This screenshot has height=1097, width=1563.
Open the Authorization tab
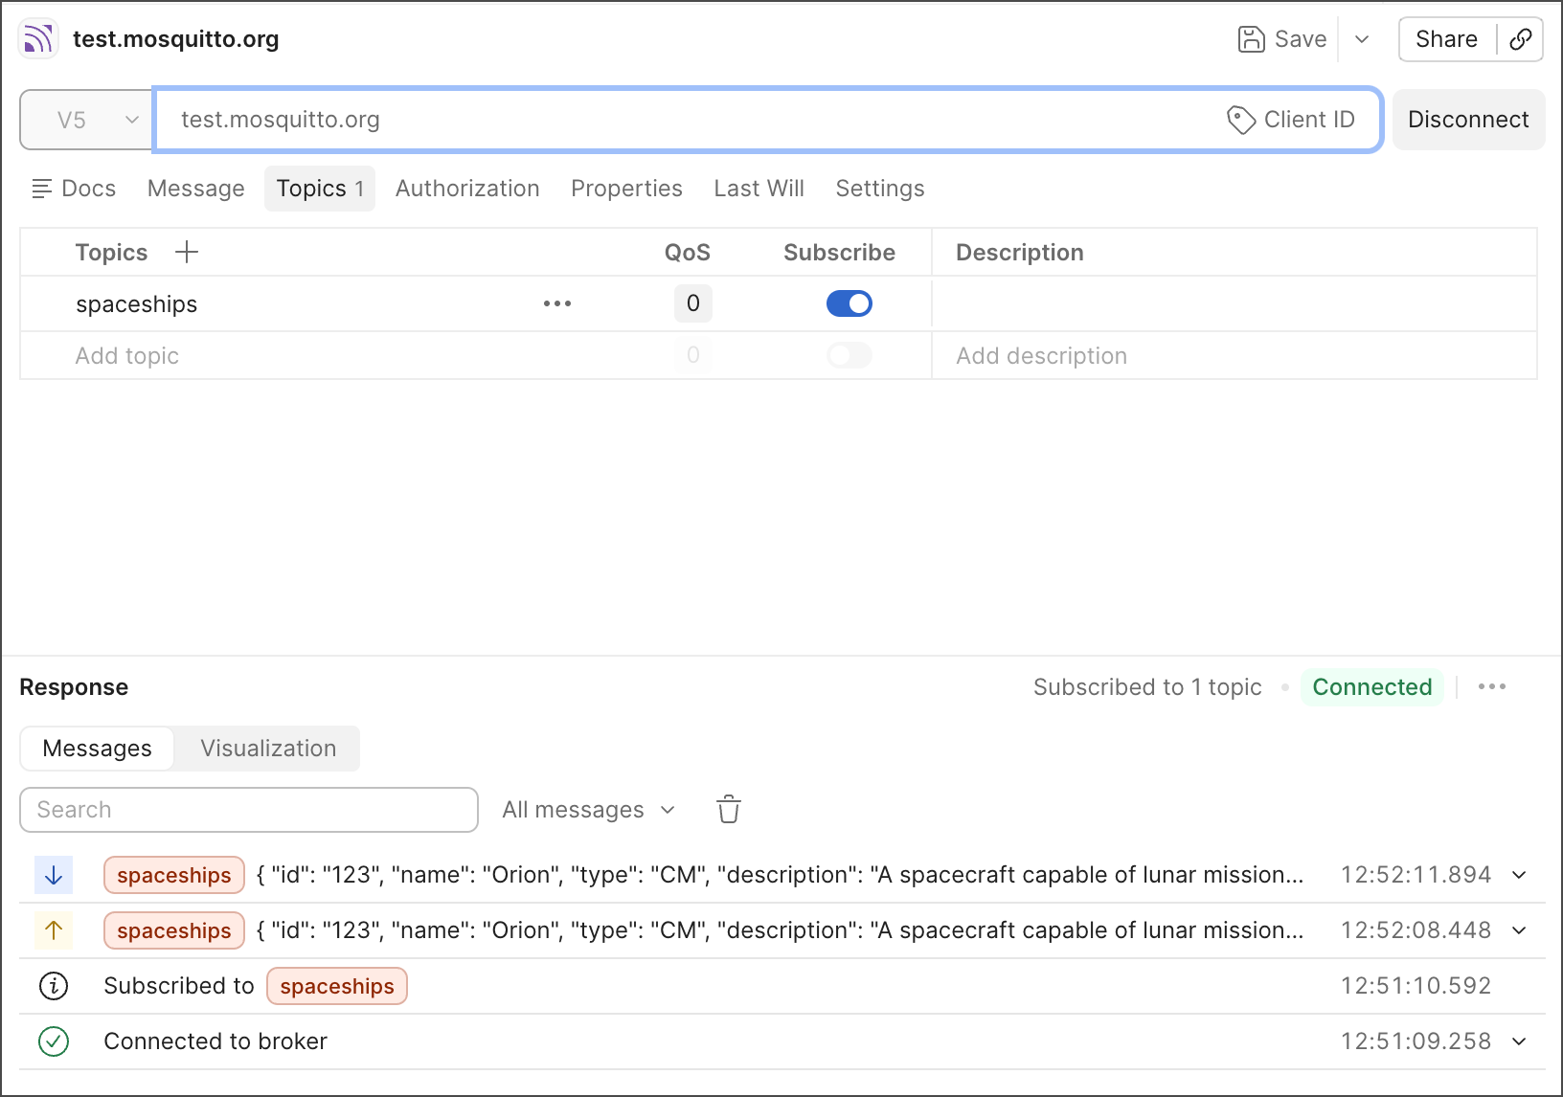tap(467, 188)
